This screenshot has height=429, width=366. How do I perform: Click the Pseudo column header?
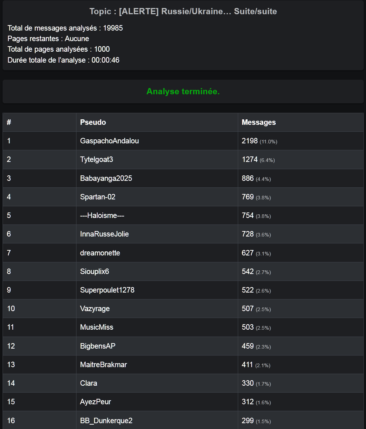pyautogui.click(x=93, y=122)
